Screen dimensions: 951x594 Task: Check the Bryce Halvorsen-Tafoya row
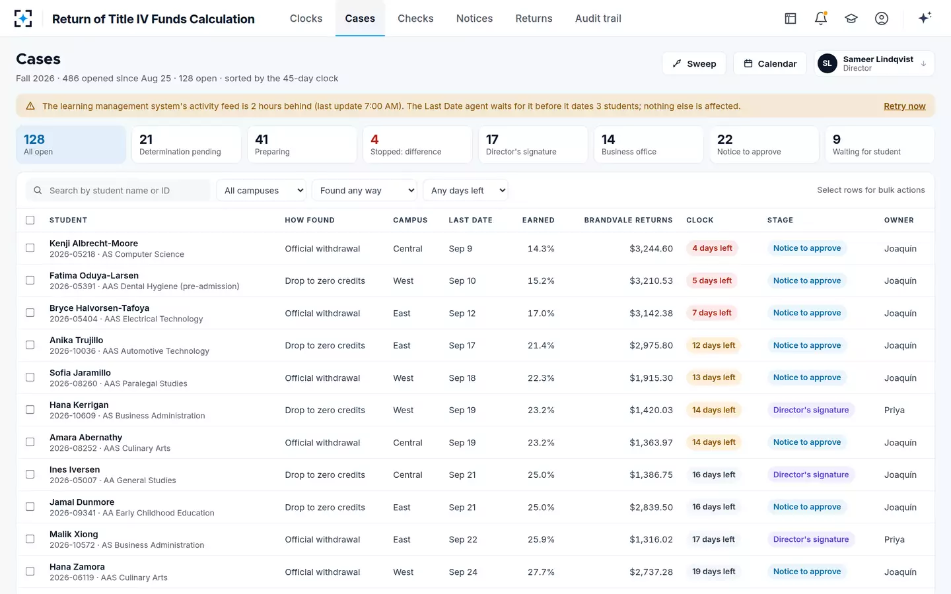tap(30, 313)
